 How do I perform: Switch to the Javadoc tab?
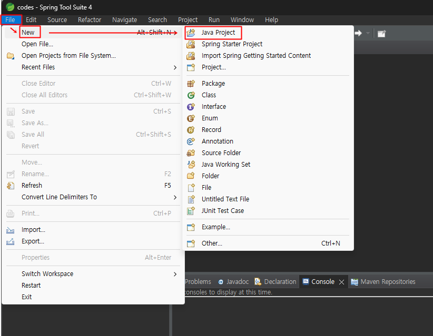(x=233, y=282)
